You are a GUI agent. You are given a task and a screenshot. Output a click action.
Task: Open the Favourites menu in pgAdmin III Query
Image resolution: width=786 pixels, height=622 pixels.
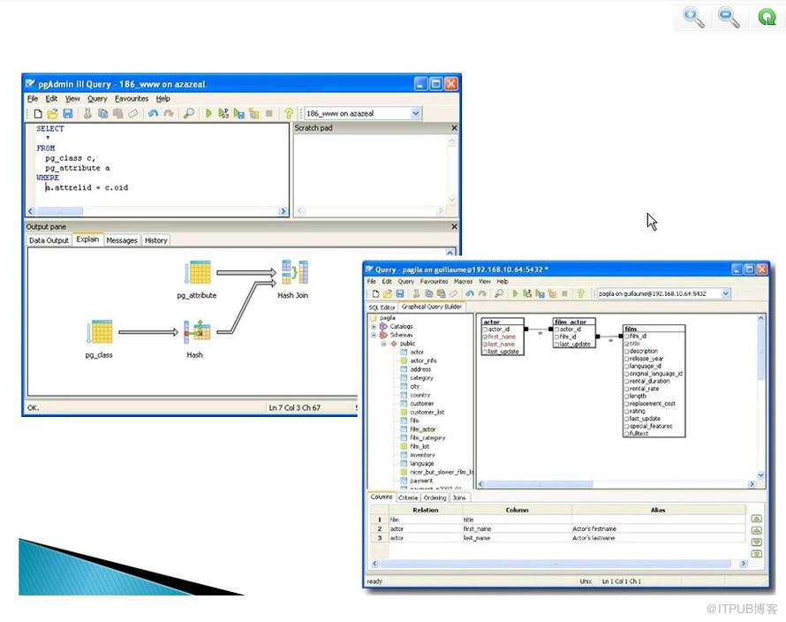tap(132, 99)
